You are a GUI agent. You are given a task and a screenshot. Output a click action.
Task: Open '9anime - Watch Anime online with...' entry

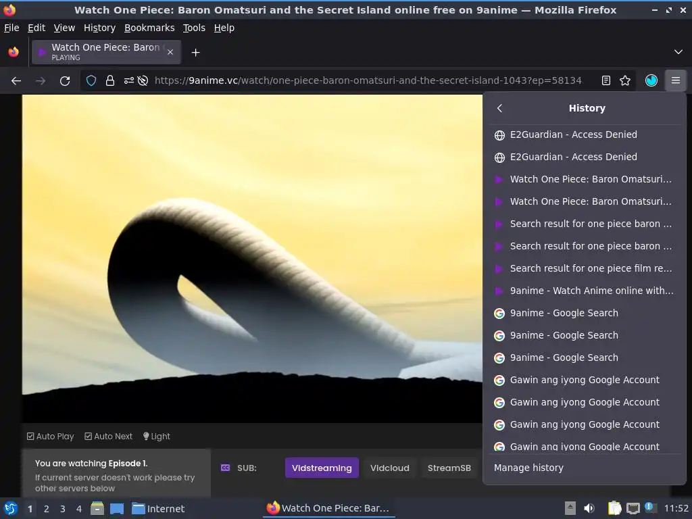point(585,291)
